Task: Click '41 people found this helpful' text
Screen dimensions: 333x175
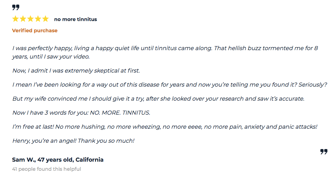Action: [47, 169]
